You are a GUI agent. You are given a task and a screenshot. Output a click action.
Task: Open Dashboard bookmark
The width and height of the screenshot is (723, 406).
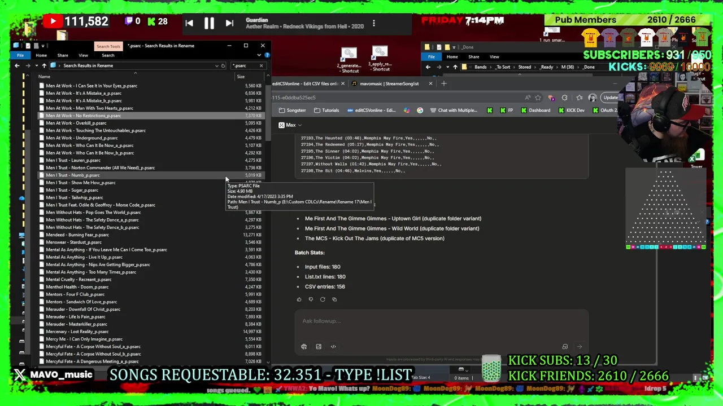click(x=535, y=111)
